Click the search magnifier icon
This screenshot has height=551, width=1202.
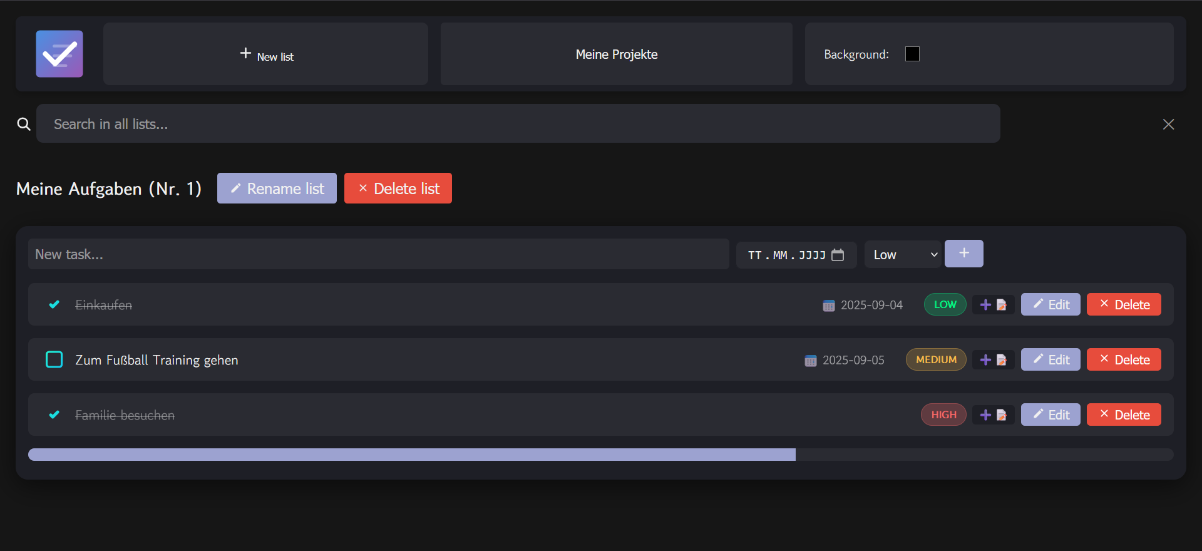pos(24,124)
